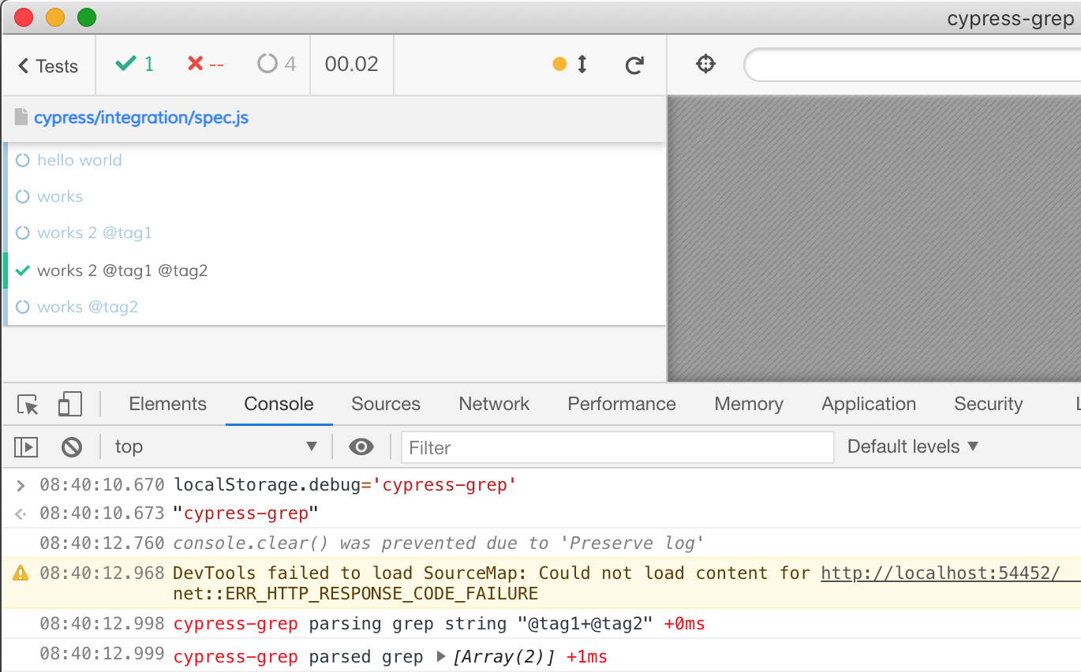The width and height of the screenshot is (1081, 672).
Task: Activate DevTools inspect element picker
Action: (28, 405)
